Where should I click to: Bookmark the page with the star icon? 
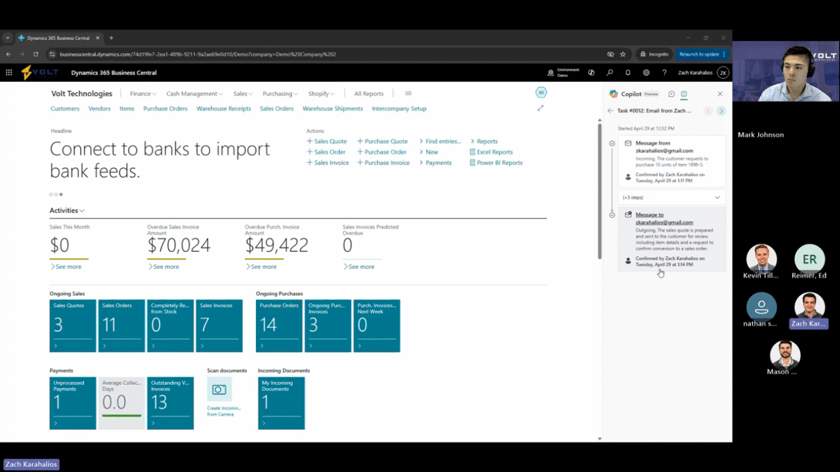[x=623, y=54]
